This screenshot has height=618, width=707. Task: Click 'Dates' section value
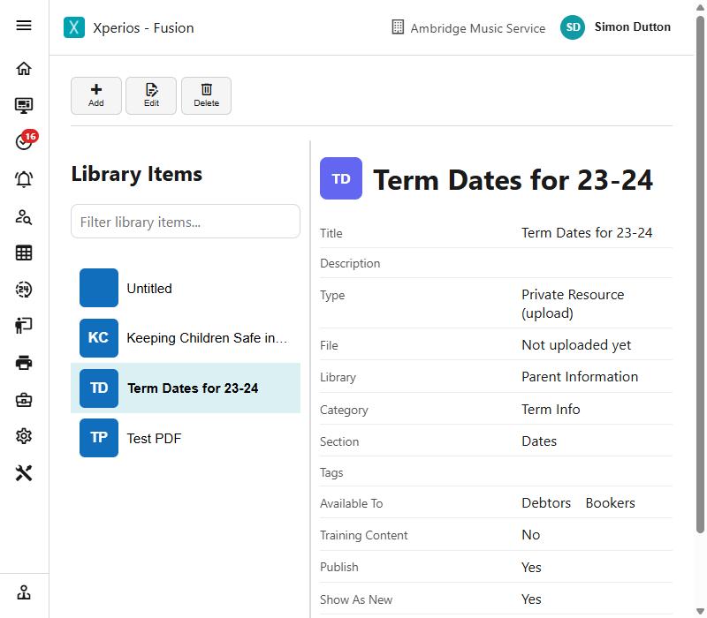click(x=539, y=441)
